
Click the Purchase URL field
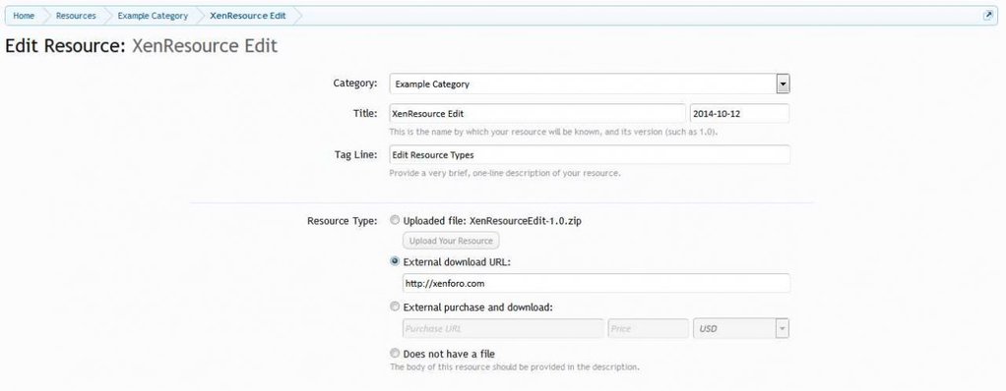503,328
